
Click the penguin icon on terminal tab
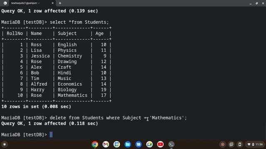[x=5, y=3]
